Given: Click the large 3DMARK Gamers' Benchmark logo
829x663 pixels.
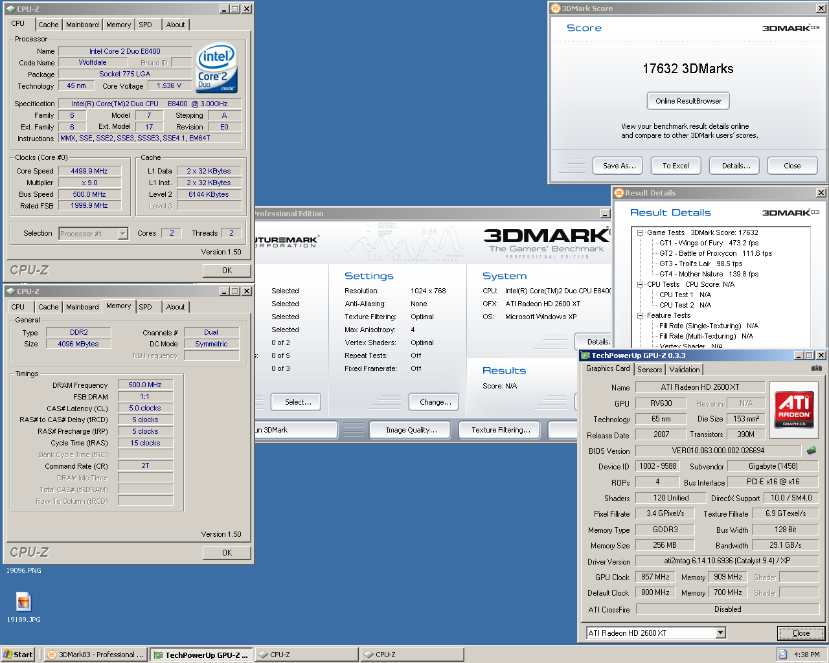Looking at the screenshot, I should click(x=546, y=242).
